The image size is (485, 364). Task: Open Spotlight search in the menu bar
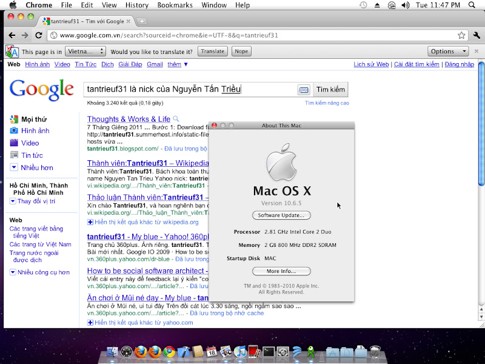tap(472, 5)
